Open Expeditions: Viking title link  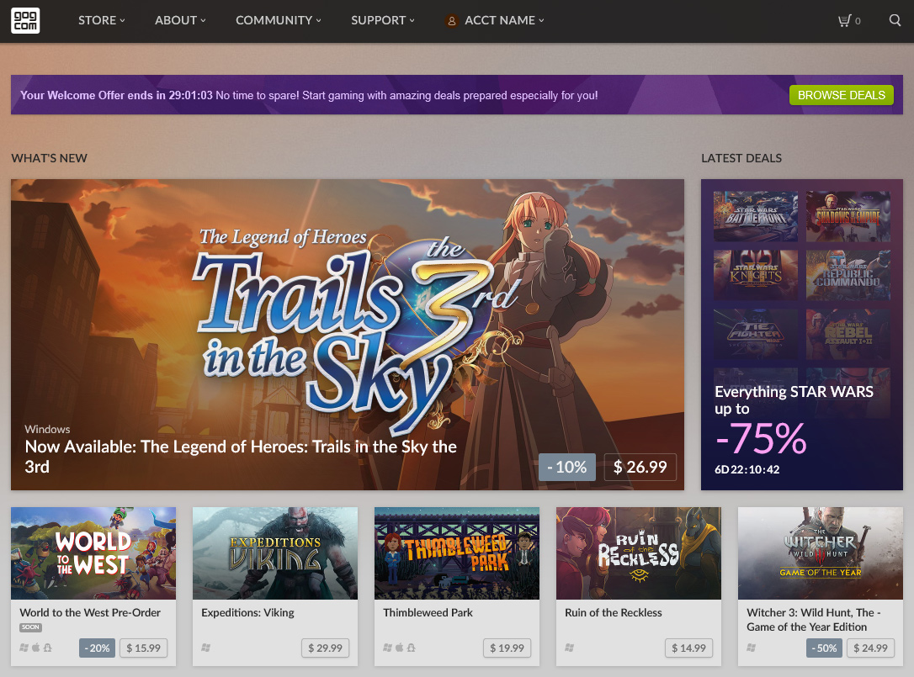[247, 612]
